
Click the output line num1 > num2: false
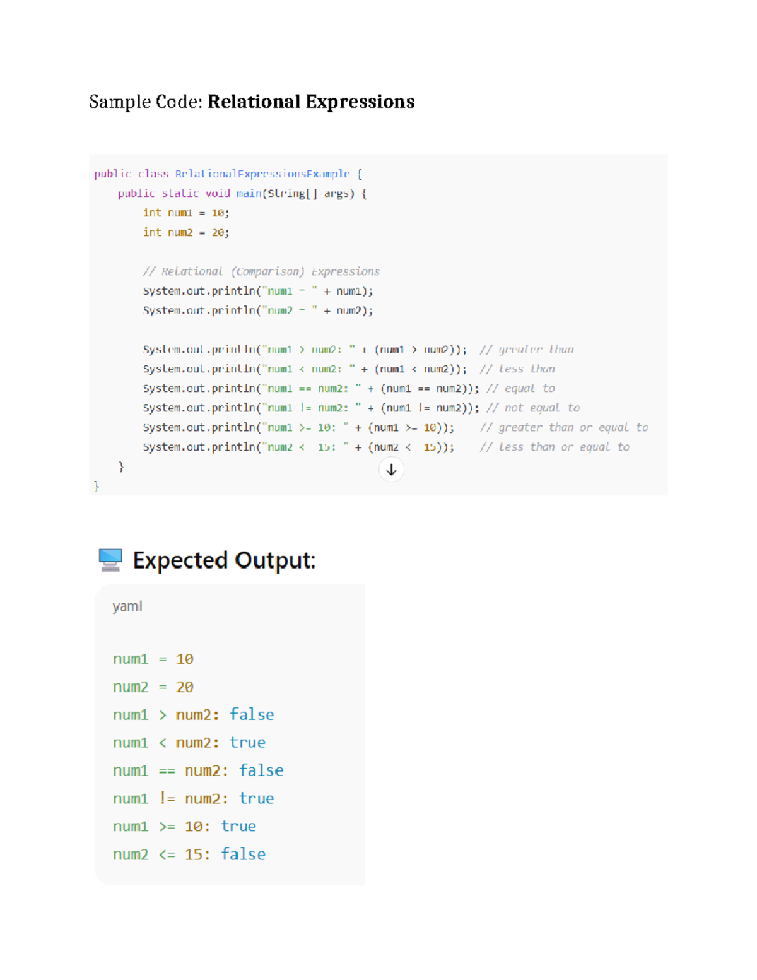coord(192,714)
